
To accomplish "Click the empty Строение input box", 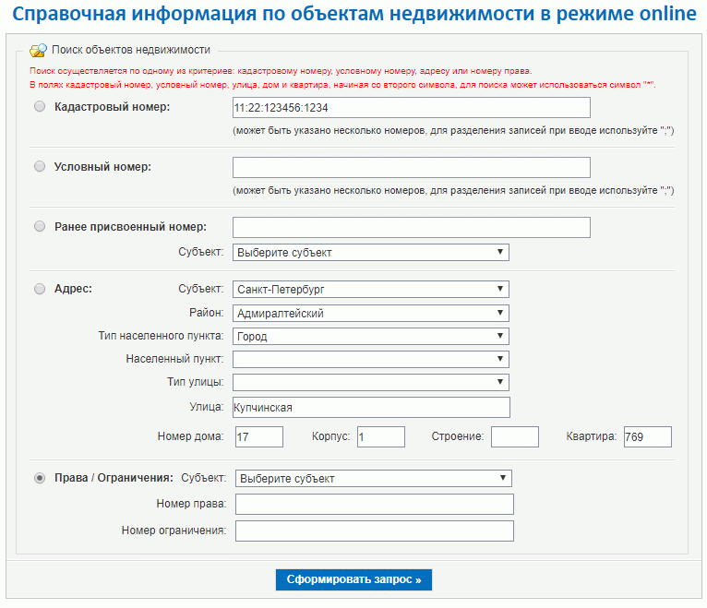I will [514, 436].
